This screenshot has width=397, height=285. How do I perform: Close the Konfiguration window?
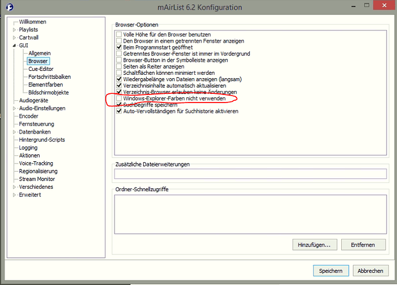click(x=384, y=5)
